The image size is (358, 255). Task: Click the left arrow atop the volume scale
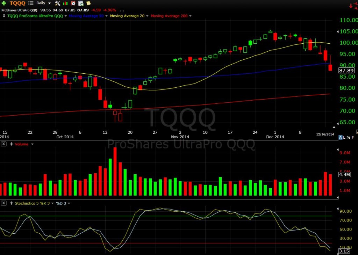[x=338, y=150]
